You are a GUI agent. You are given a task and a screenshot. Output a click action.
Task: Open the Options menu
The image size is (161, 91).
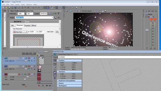[29, 5]
